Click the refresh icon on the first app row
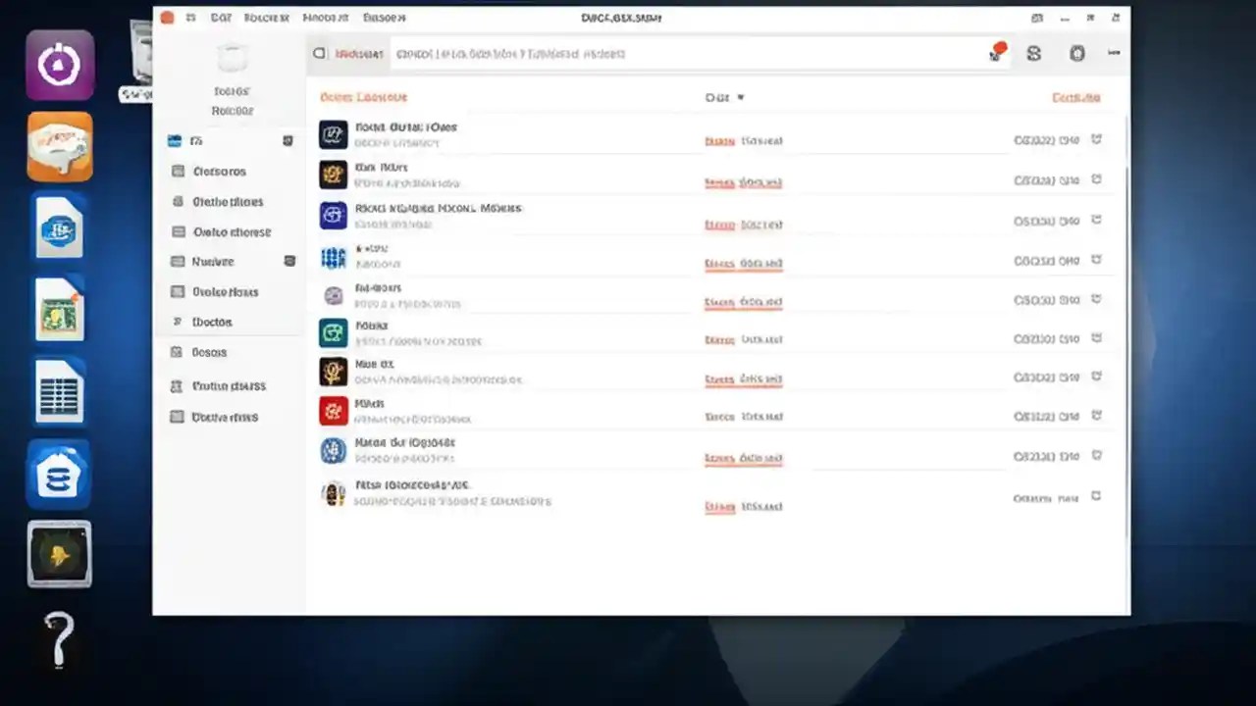1256x706 pixels. point(1096,139)
